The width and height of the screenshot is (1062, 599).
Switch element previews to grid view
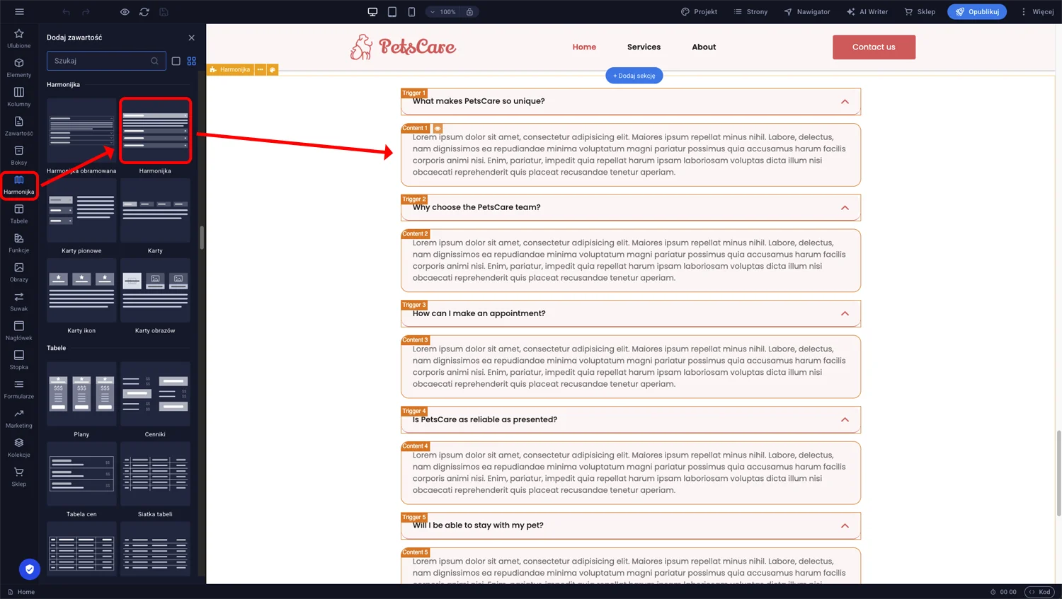click(191, 61)
